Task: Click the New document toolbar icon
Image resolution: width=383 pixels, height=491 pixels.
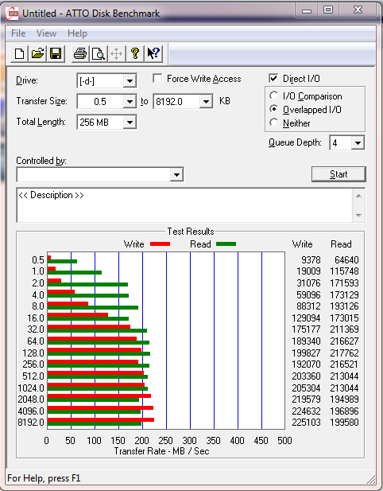Action: (x=19, y=53)
